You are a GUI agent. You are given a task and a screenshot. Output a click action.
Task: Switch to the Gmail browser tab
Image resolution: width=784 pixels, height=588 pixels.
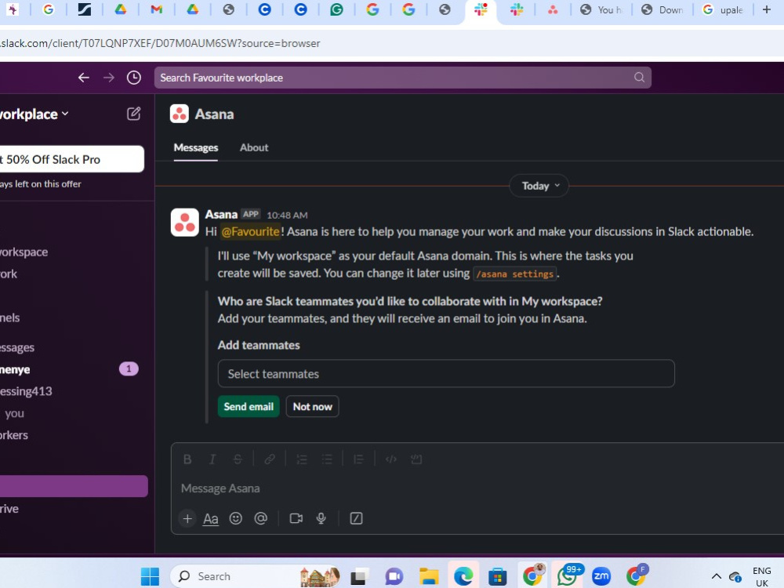(157, 9)
